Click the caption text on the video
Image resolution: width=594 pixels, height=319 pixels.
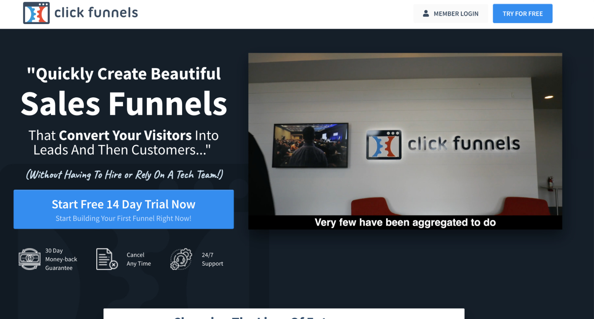click(x=406, y=222)
